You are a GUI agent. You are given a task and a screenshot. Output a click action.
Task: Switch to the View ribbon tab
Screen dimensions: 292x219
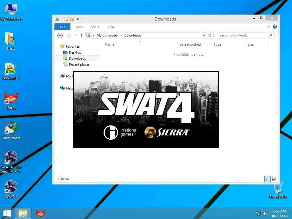[x=111, y=27]
